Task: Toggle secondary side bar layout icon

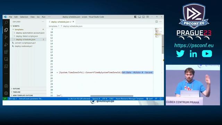Action: pyautogui.click(x=144, y=17)
